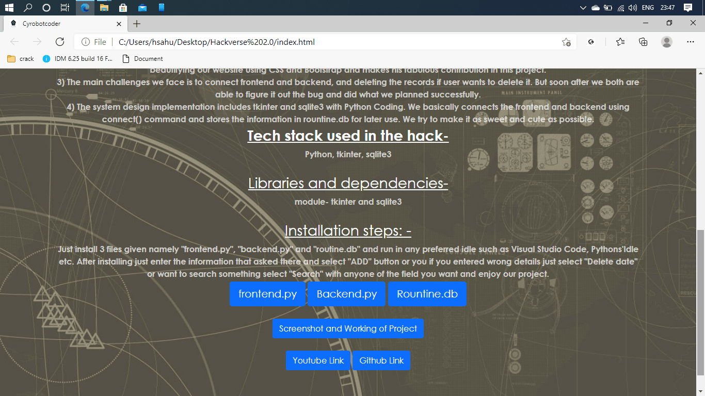
Task: Open Task View in taskbar
Action: 65,8
